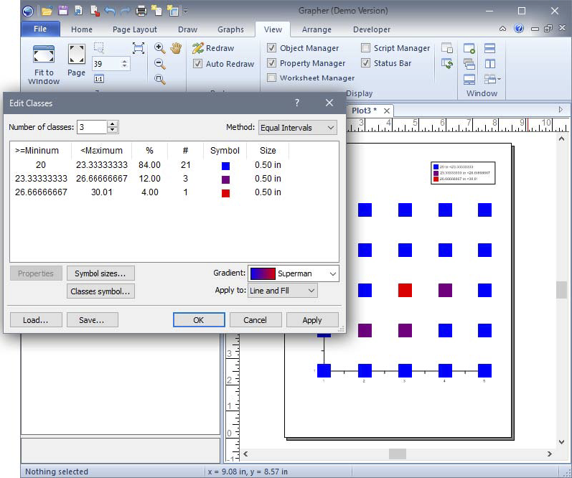
Task: Uncheck the Auto Redraw checkbox
Action: [197, 63]
